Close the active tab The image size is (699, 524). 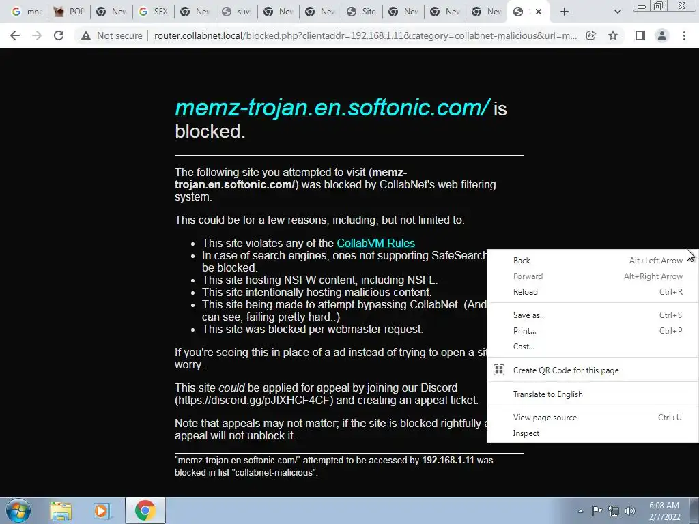click(539, 12)
